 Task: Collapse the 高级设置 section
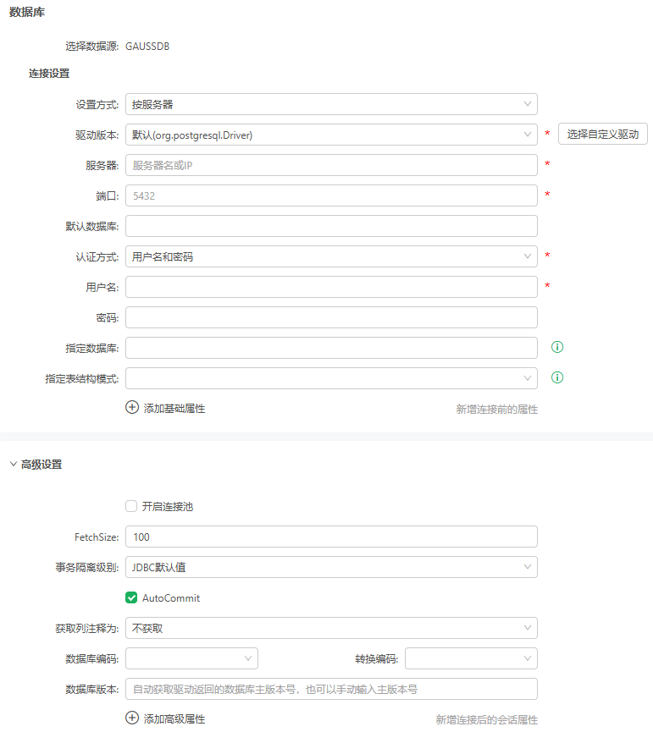tap(14, 464)
